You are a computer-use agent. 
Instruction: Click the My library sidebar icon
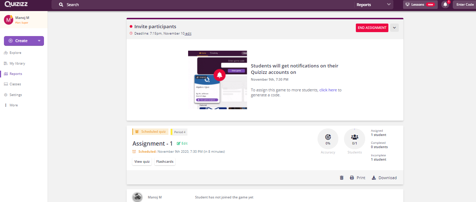[6, 64]
